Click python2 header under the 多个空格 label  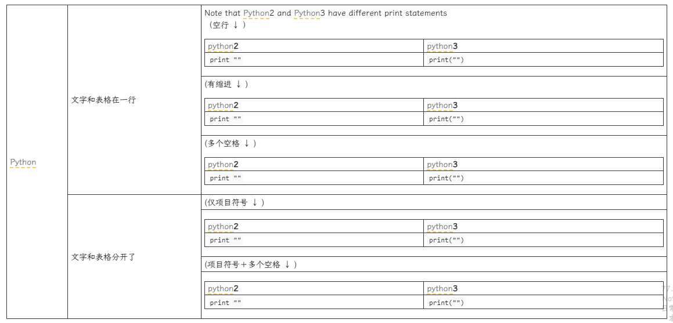[223, 165]
